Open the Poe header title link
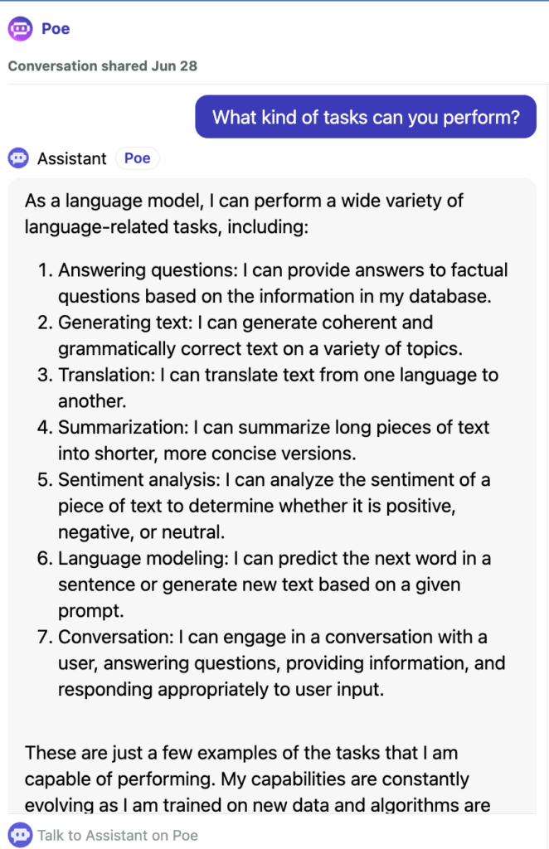The height and width of the screenshot is (849, 549). (56, 29)
